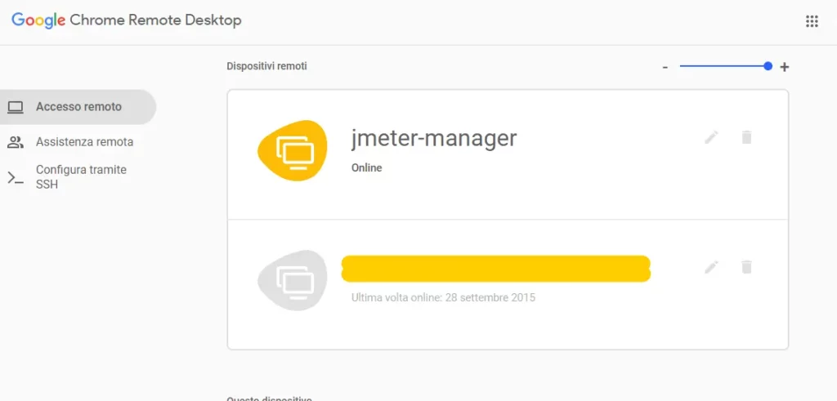Viewport: 837px width, 401px height.
Task: Click the grey offline device computer icon
Action: point(292,280)
